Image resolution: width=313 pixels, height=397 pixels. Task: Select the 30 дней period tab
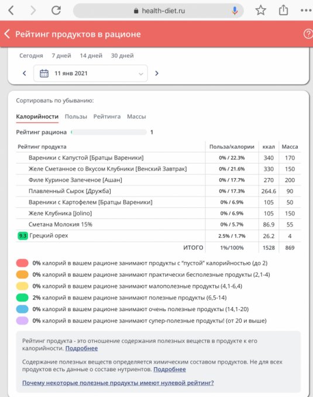tap(122, 55)
